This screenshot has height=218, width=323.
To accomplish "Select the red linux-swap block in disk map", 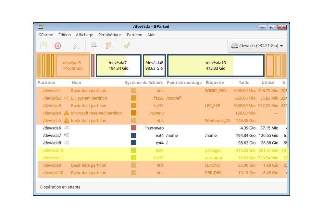I will coord(93,66).
